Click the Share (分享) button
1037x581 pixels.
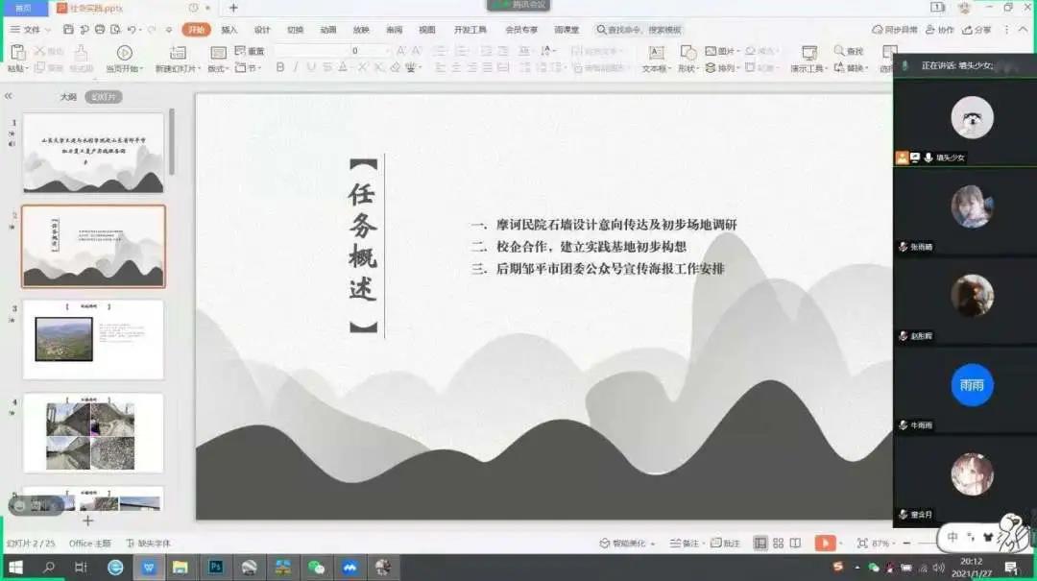(977, 30)
